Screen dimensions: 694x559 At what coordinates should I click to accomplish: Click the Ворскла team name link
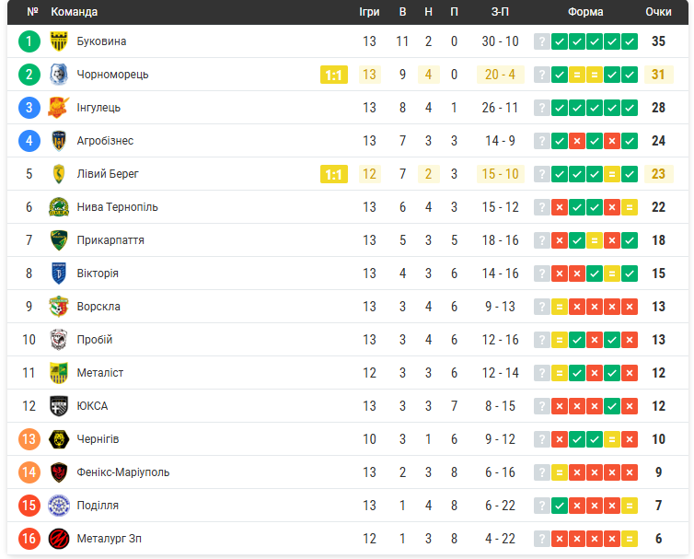pos(98,307)
